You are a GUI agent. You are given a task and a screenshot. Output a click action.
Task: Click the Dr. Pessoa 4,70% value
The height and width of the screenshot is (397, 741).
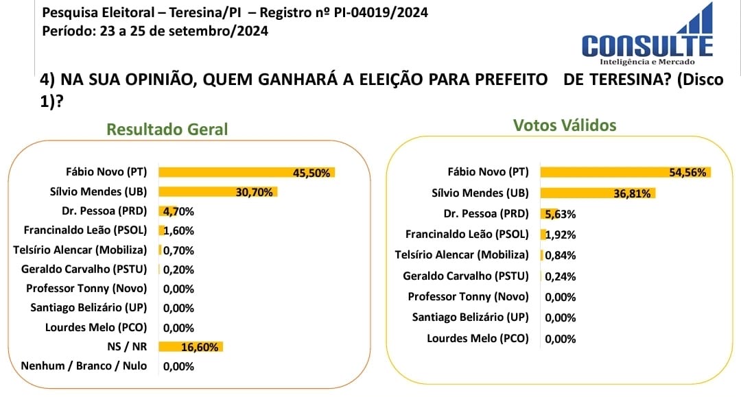pyautogui.click(x=178, y=211)
